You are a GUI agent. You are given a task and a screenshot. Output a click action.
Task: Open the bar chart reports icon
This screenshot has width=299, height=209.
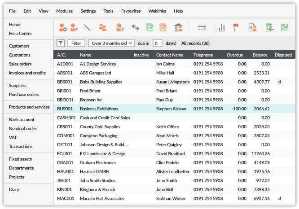click(x=222, y=28)
